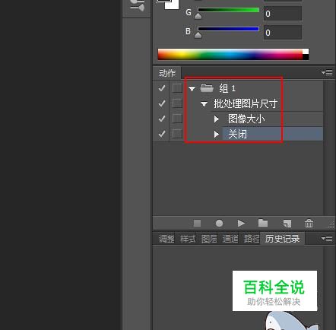Click the stop recording square icon
Image resolution: width=336 pixels, height=330 pixels.
(x=197, y=224)
